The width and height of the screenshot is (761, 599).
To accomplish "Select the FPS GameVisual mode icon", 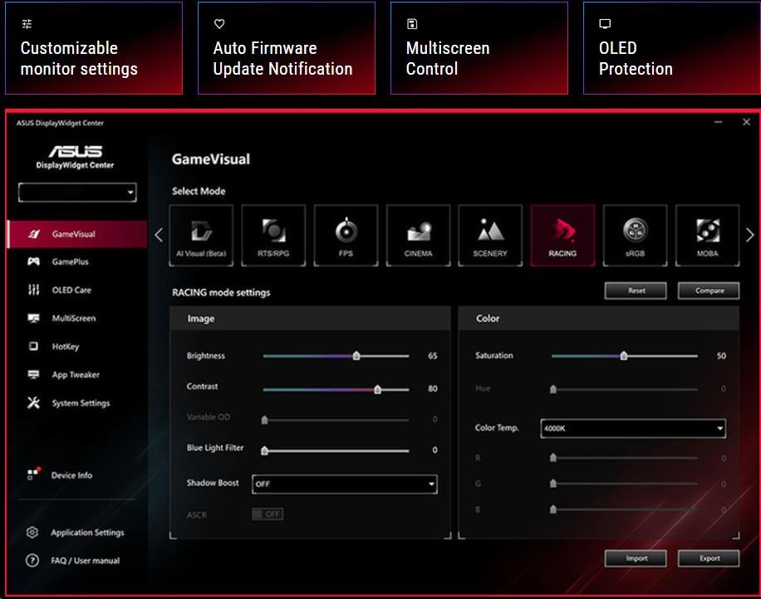I will [346, 235].
